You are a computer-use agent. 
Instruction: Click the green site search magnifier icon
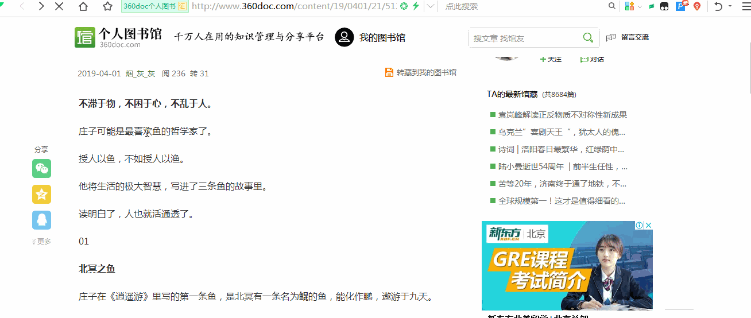tap(588, 38)
